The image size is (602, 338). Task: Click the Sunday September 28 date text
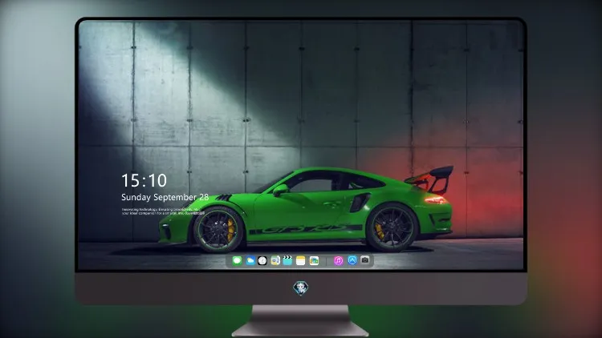(165, 197)
